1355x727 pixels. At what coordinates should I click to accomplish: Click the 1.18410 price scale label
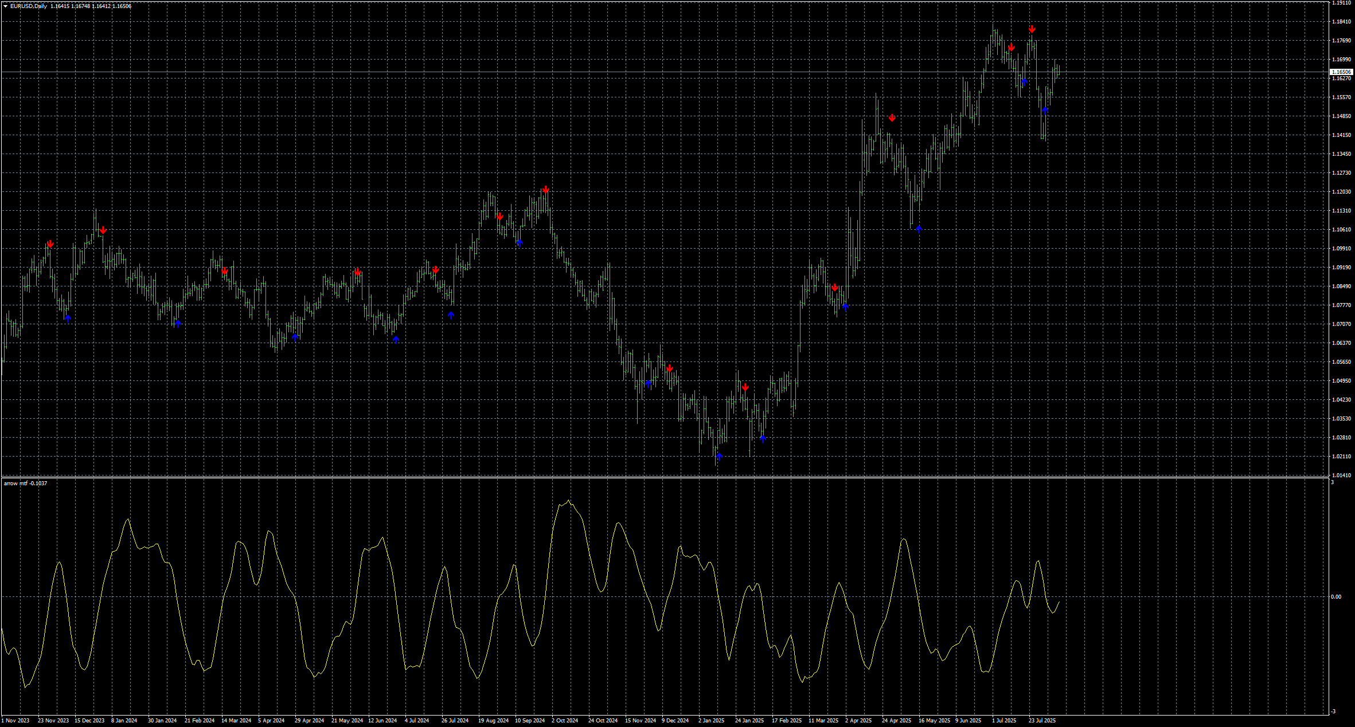[x=1340, y=22]
